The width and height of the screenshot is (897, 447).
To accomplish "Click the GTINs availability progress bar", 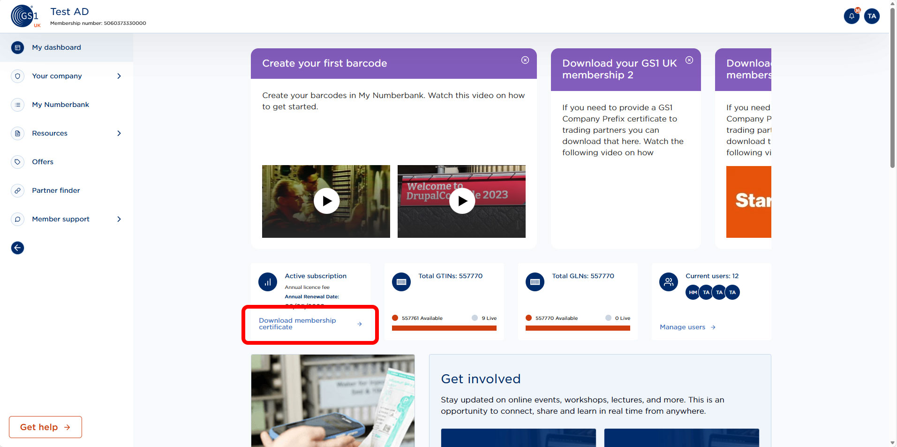I will point(444,328).
